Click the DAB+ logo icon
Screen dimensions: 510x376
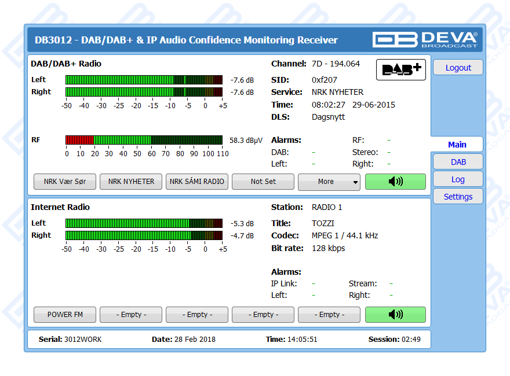401,69
